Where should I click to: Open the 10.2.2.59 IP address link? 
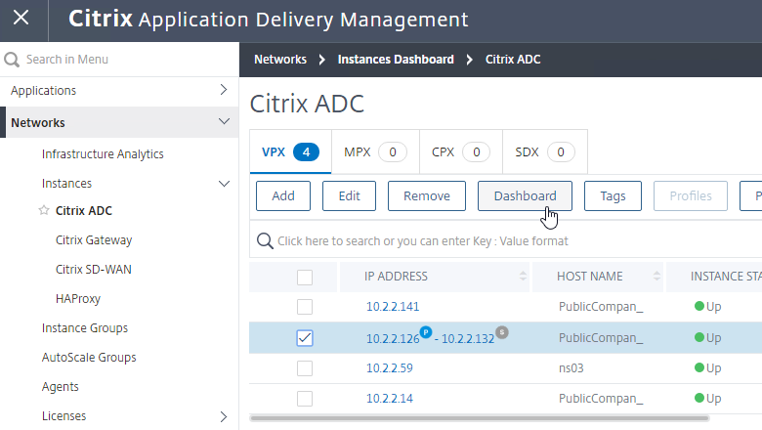(x=389, y=368)
